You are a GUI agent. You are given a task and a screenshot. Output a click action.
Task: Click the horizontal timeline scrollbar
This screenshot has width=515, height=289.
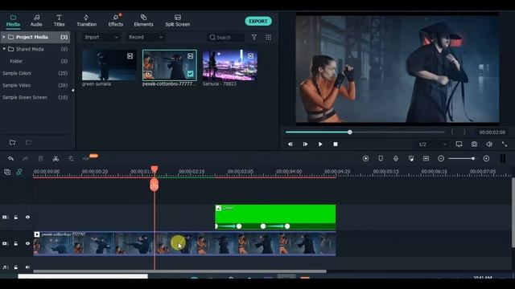point(179,271)
